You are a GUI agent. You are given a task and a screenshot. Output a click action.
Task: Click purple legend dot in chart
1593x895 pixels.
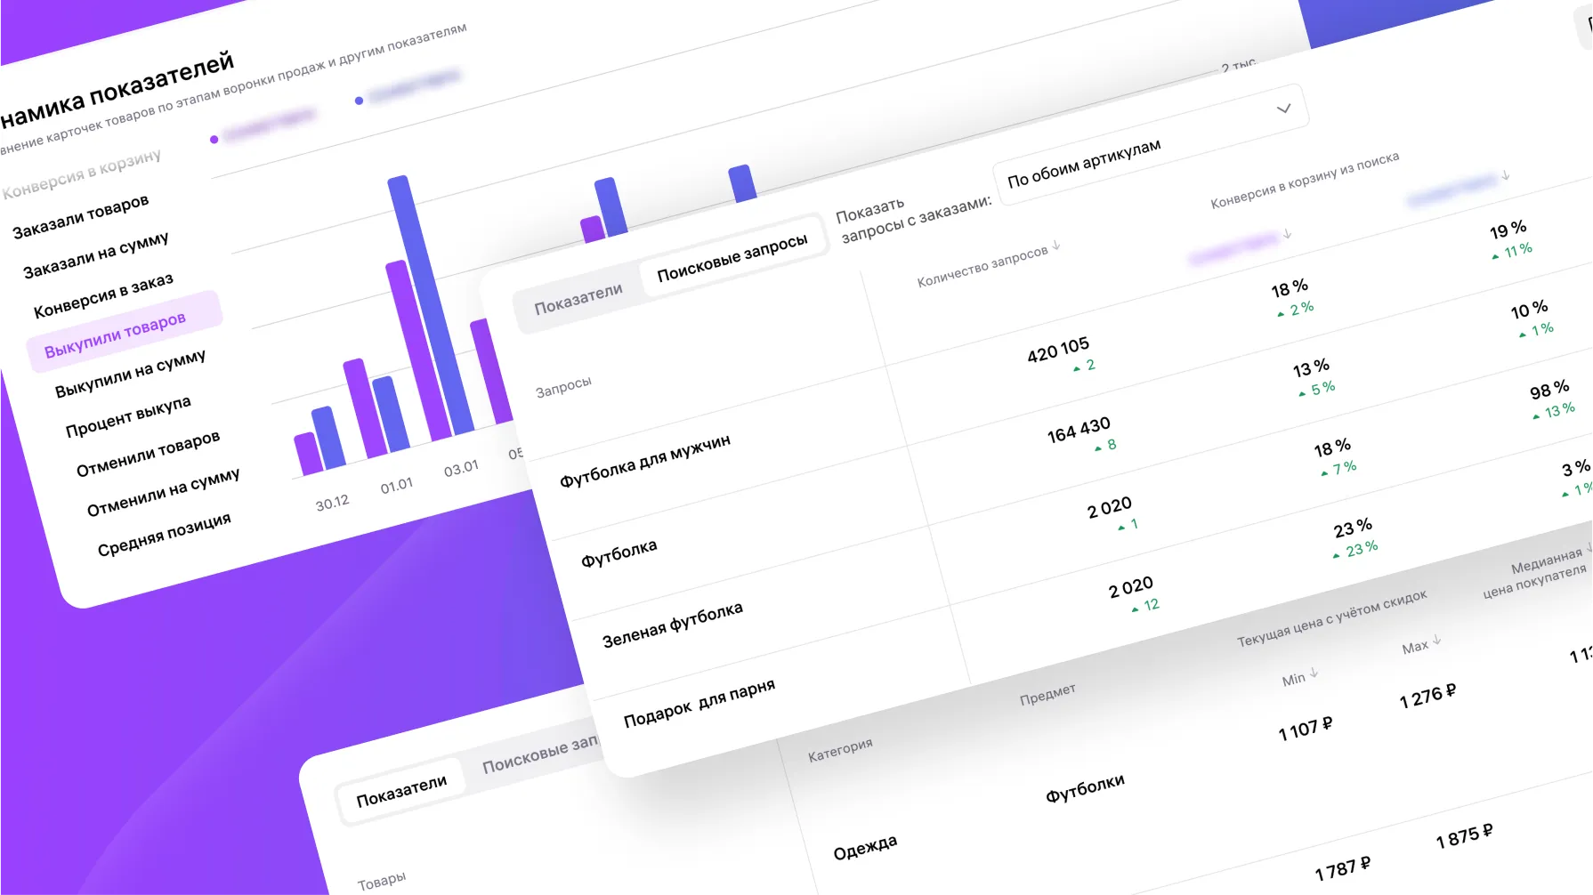214,140
